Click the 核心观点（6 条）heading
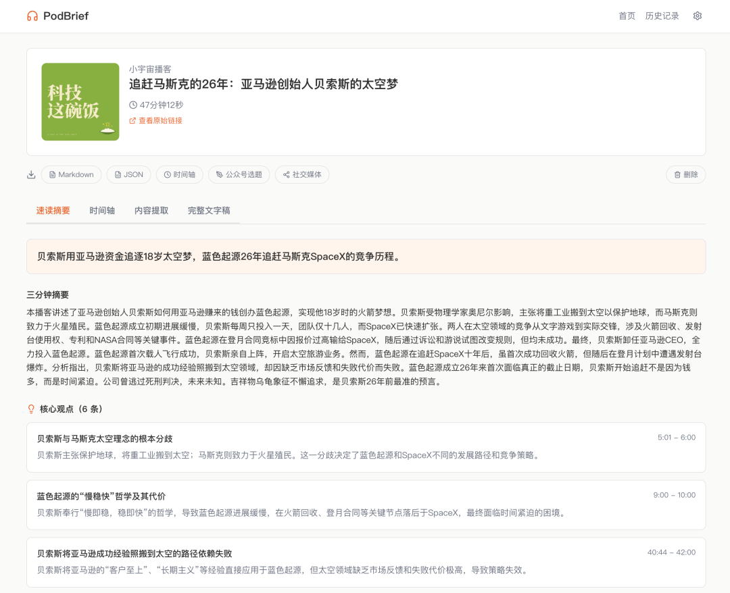 point(71,409)
